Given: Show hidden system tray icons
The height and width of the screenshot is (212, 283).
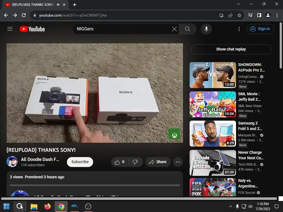Looking at the screenshot, I should point(230,206).
